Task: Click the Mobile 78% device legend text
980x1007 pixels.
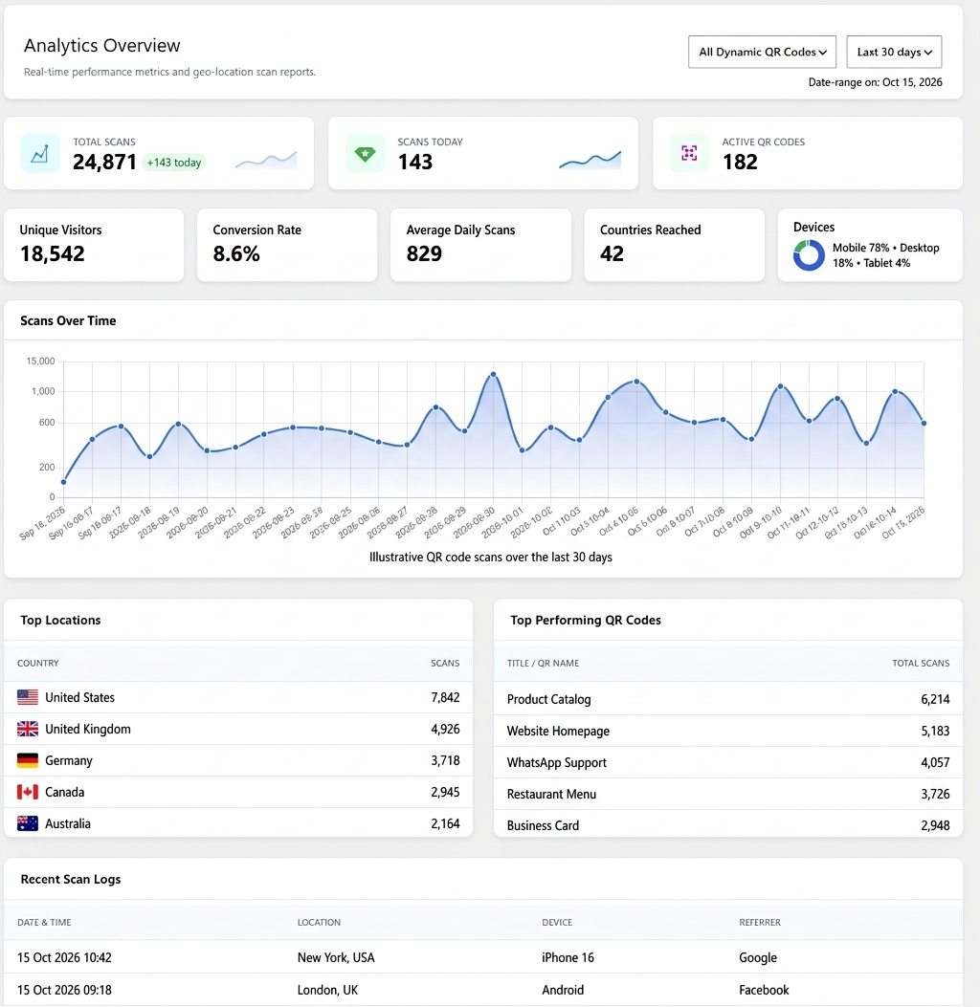Action: tap(861, 248)
